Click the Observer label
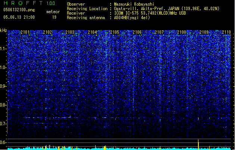Screen dimensions: 235x150 click(x=76, y=4)
